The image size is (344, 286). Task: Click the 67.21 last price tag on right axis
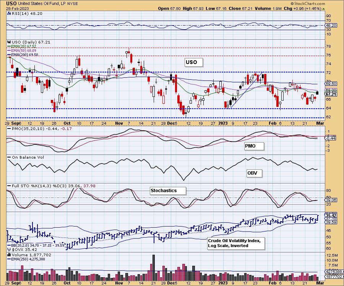click(331, 94)
